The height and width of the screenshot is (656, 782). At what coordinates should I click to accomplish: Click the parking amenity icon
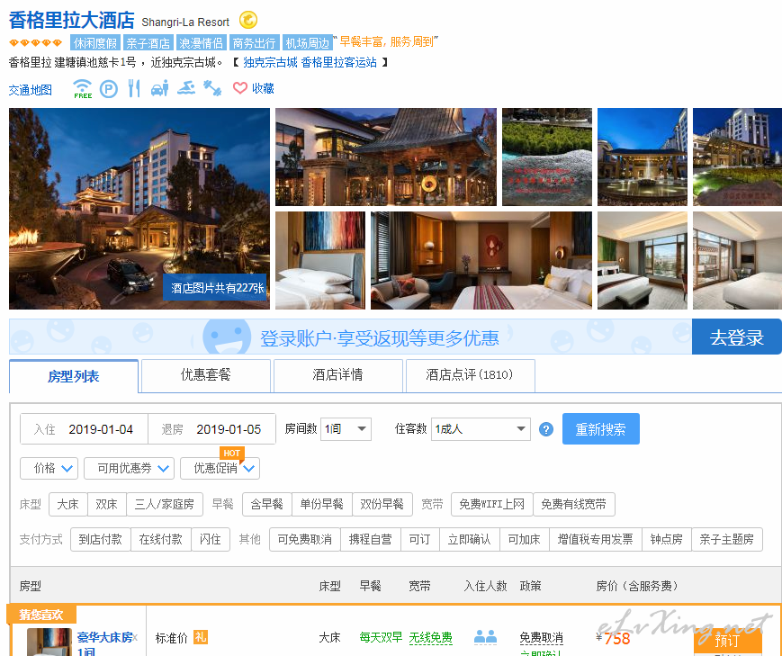pos(108,88)
